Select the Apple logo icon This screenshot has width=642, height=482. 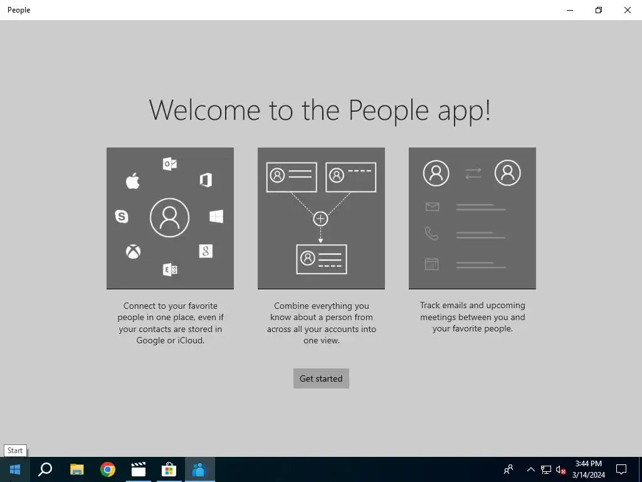[133, 180]
